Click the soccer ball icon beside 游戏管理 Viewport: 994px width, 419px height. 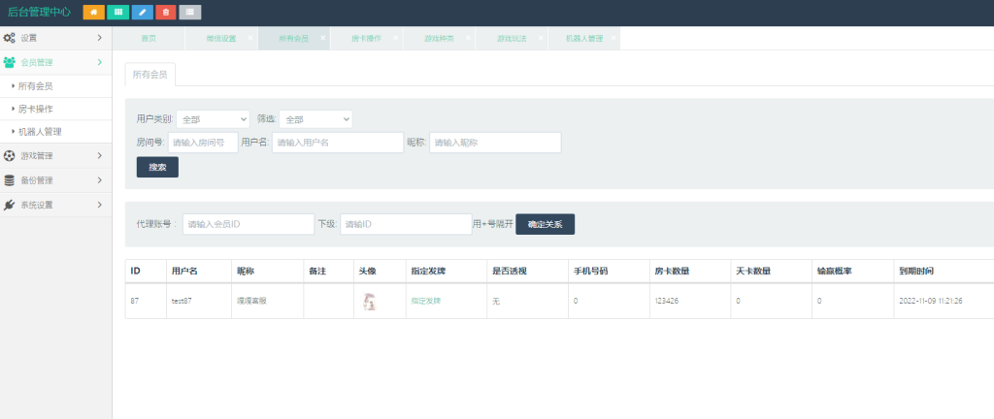tap(9, 156)
